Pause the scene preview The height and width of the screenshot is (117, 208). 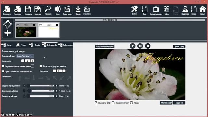[140, 46]
